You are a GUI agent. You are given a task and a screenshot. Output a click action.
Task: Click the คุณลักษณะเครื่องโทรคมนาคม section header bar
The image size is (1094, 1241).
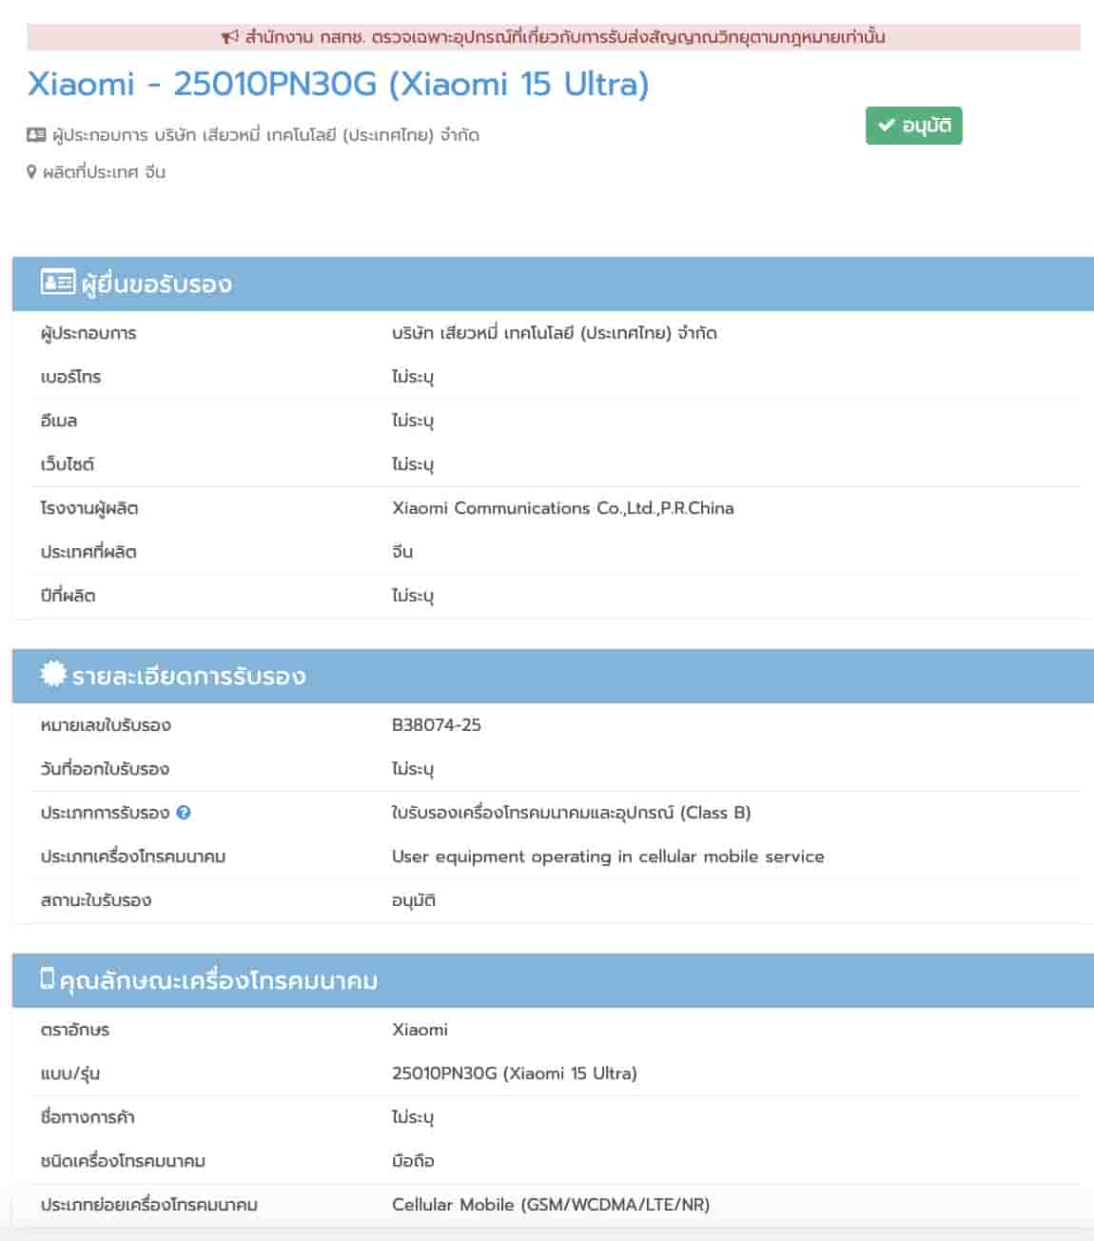[552, 980]
